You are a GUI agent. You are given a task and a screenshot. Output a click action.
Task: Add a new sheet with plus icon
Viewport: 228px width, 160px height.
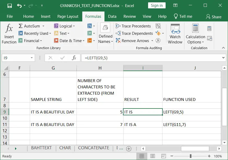[129, 149]
